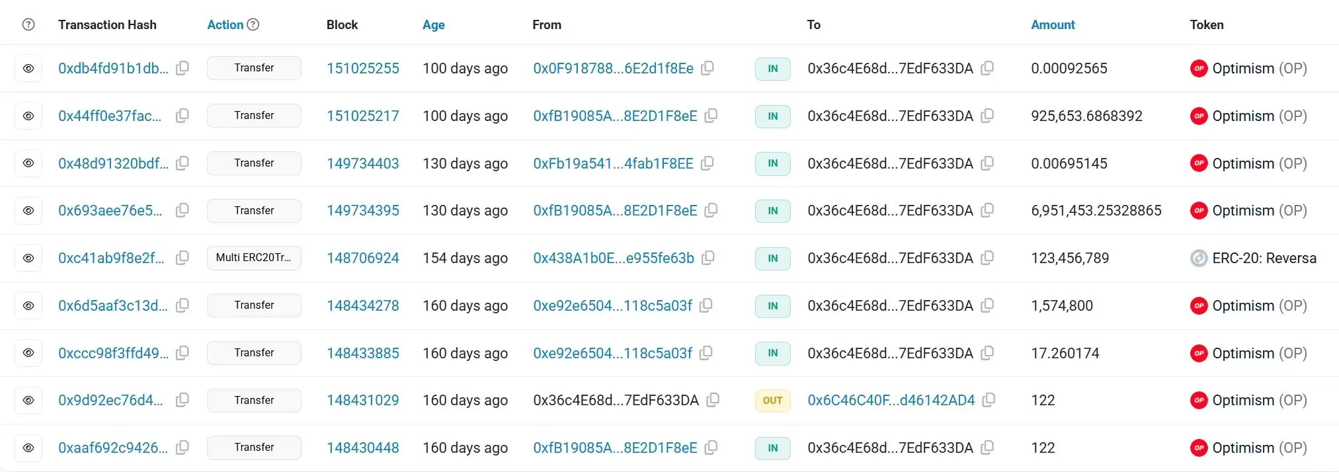The image size is (1339, 472).
Task: Open transaction 0x44ff0e37fac details
Action: (110, 116)
